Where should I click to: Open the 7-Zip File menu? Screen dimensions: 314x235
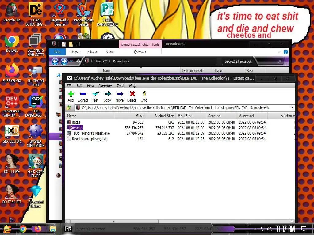[70, 86]
